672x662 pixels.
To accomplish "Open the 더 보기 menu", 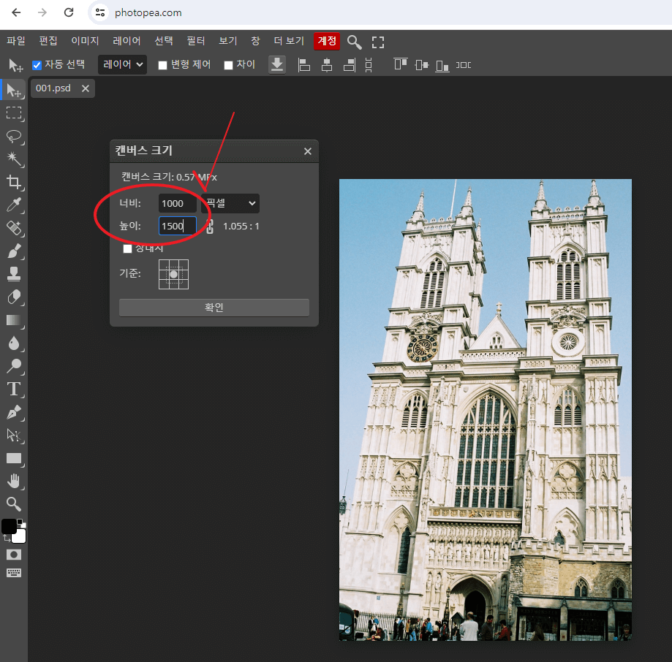I will pyautogui.click(x=289, y=41).
